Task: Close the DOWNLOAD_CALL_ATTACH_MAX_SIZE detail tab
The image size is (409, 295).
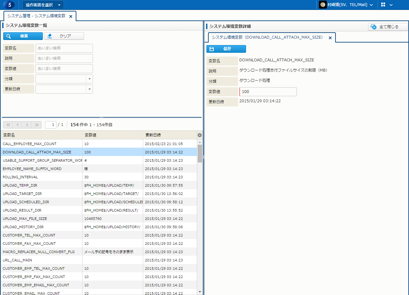Action: coord(330,38)
